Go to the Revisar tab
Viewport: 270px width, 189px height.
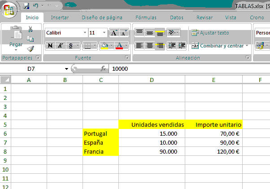click(205, 17)
